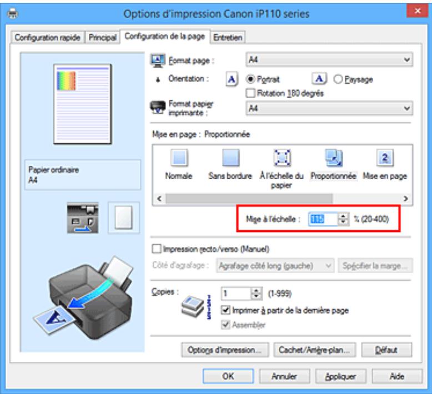
Task: Click the printer icon in title bar
Action: 13,13
